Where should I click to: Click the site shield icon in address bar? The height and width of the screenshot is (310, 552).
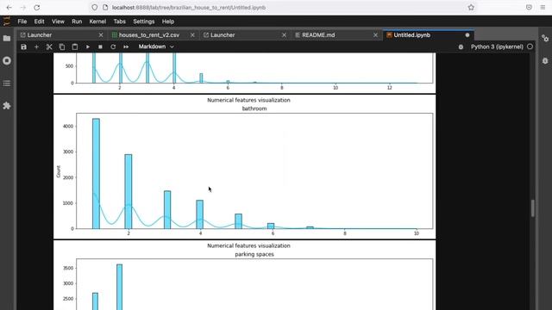tap(94, 8)
